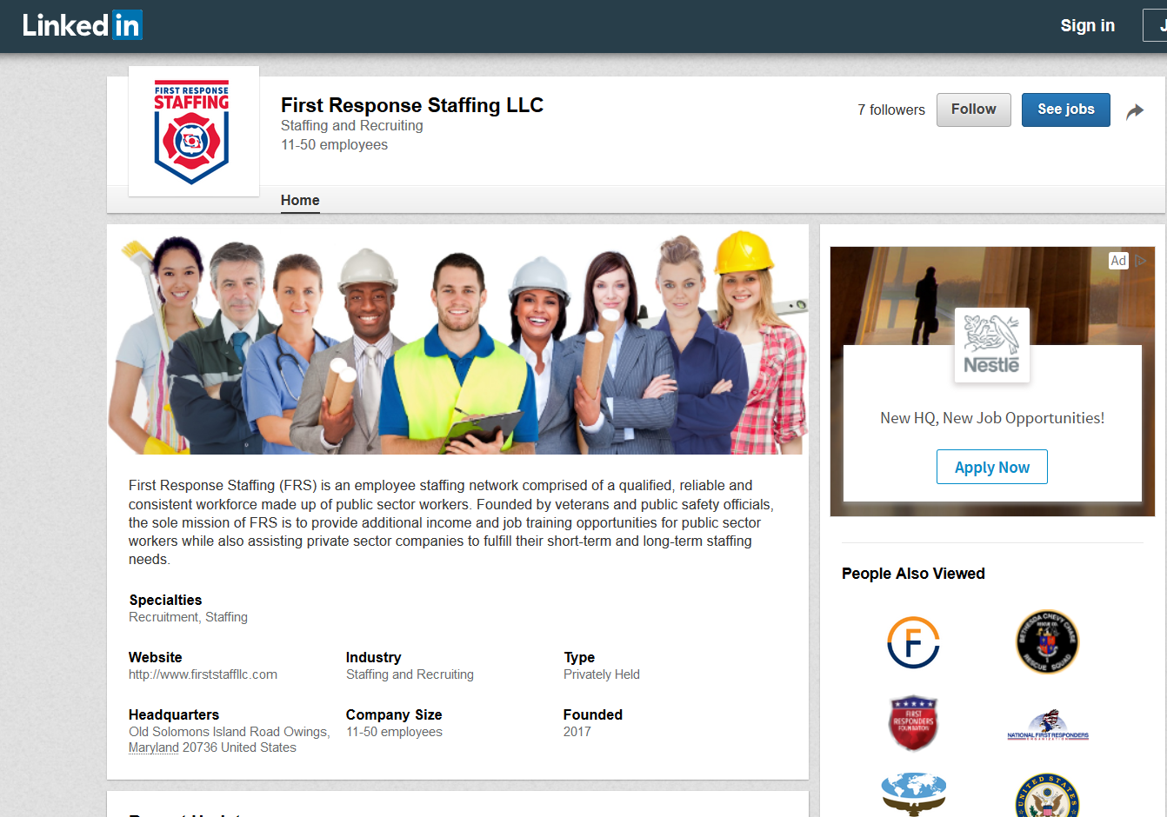
Task: Click the 11-50 employees text in the header
Action: [334, 145]
